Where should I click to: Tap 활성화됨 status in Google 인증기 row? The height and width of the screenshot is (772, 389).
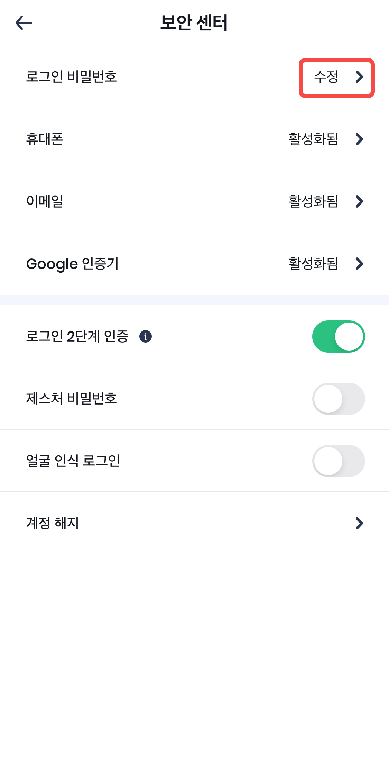313,264
